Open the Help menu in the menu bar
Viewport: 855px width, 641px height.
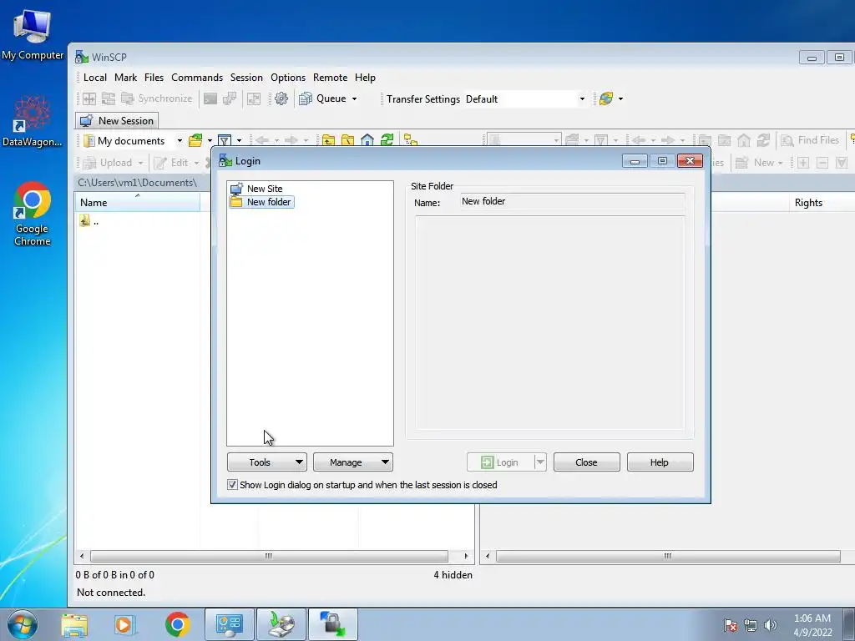tap(365, 78)
